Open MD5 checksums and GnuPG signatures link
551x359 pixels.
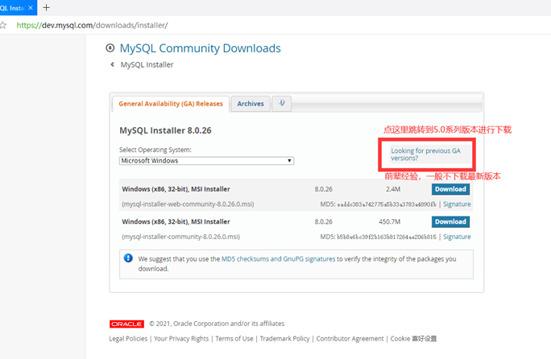[x=278, y=259]
